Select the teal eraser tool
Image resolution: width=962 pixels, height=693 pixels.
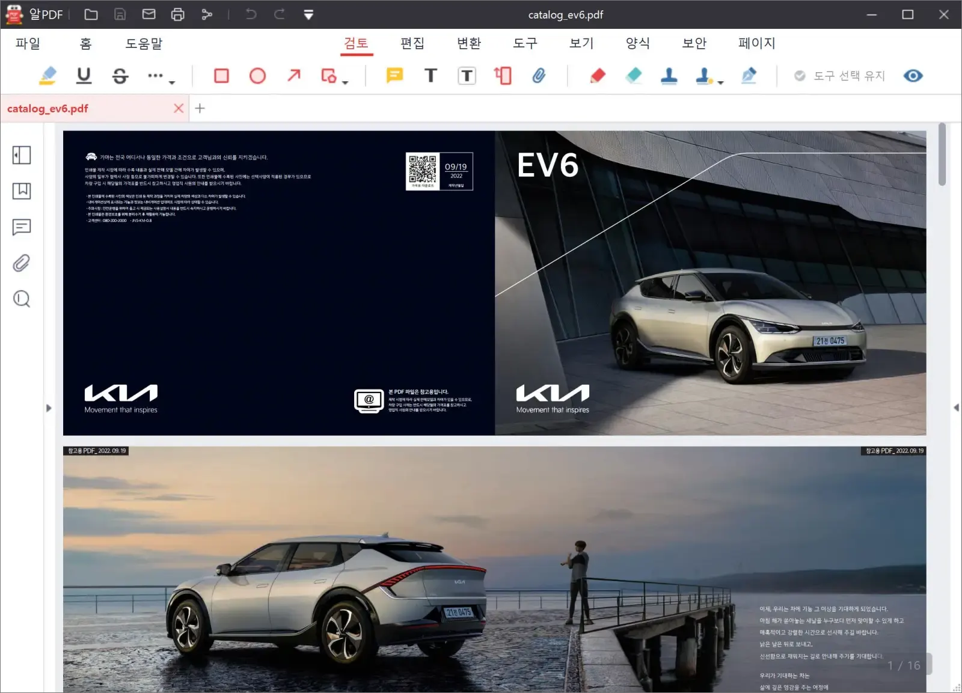(634, 76)
